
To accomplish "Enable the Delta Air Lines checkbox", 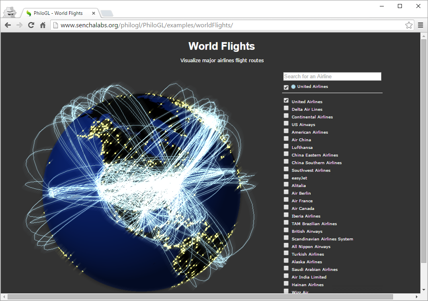I will pos(286,108).
